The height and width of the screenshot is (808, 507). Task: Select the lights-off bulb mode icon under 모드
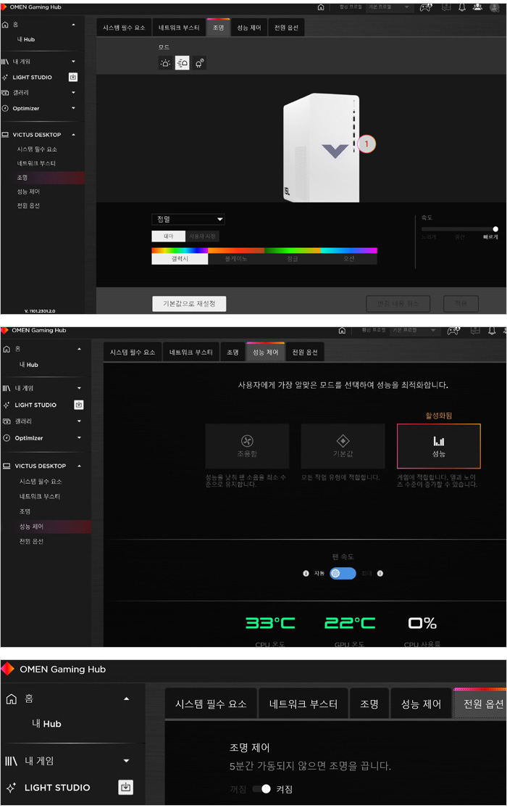(x=199, y=63)
